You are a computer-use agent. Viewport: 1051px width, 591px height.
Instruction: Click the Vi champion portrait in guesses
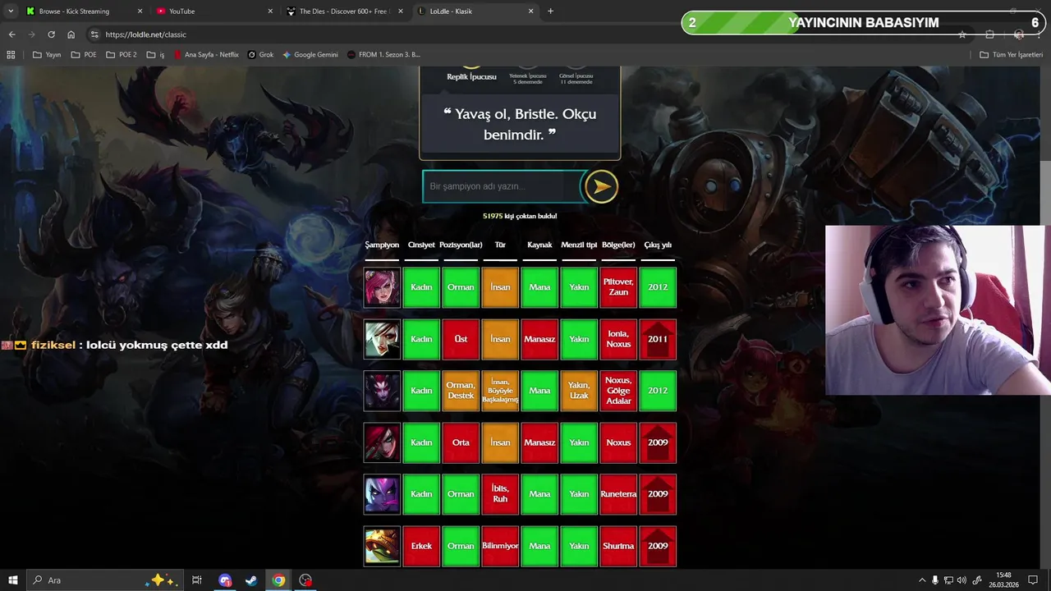pyautogui.click(x=382, y=287)
